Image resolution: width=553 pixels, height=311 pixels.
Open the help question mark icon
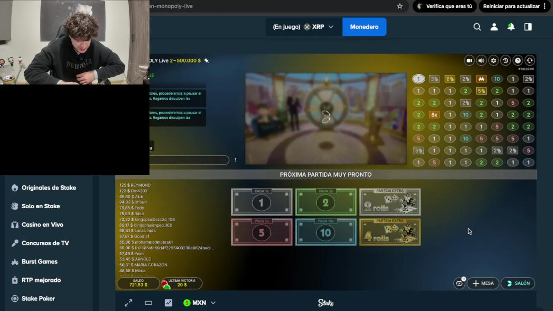(518, 60)
